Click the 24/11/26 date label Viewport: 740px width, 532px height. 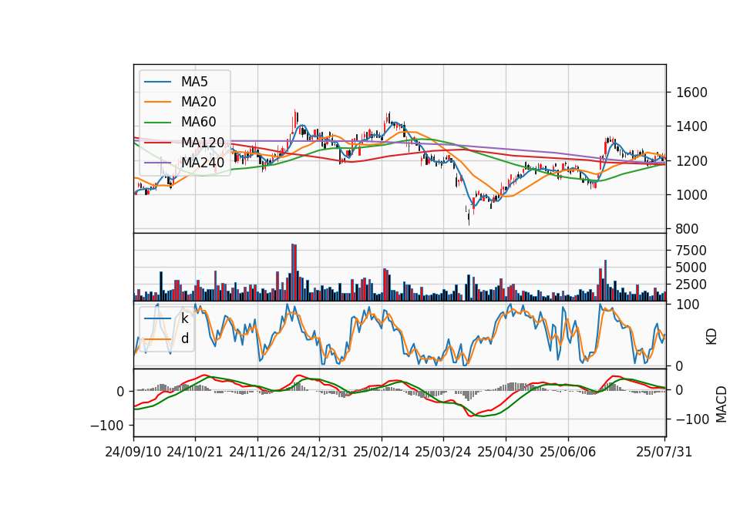tap(257, 452)
